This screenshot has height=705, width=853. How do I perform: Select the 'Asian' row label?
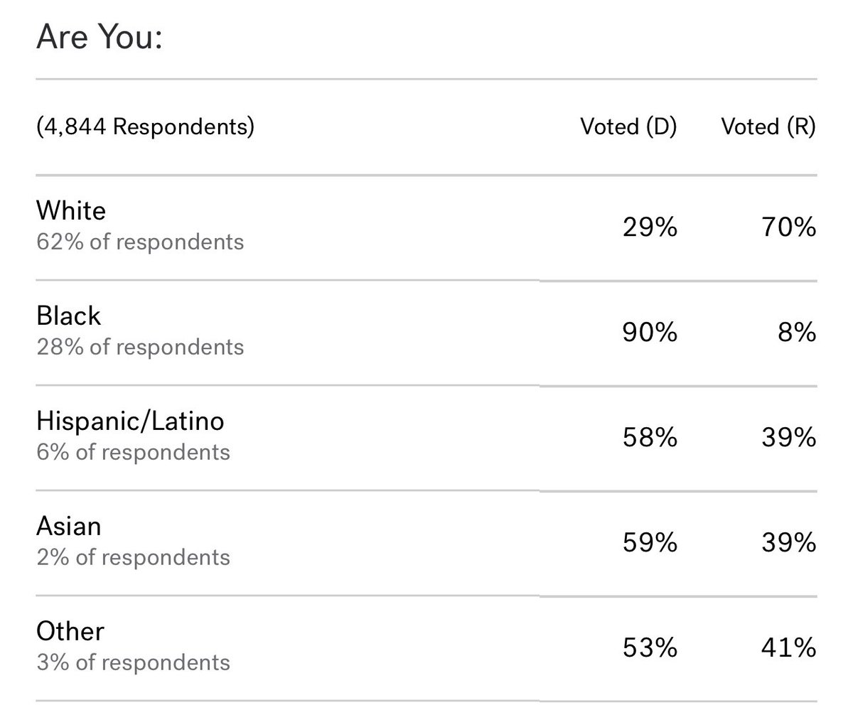tap(69, 526)
